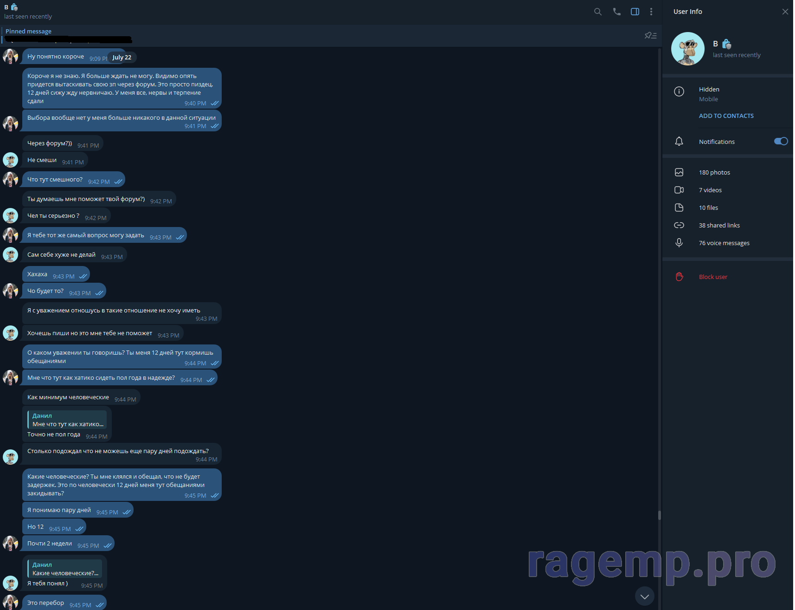Block this user
Image resolution: width=795 pixels, height=610 pixels.
tap(713, 277)
